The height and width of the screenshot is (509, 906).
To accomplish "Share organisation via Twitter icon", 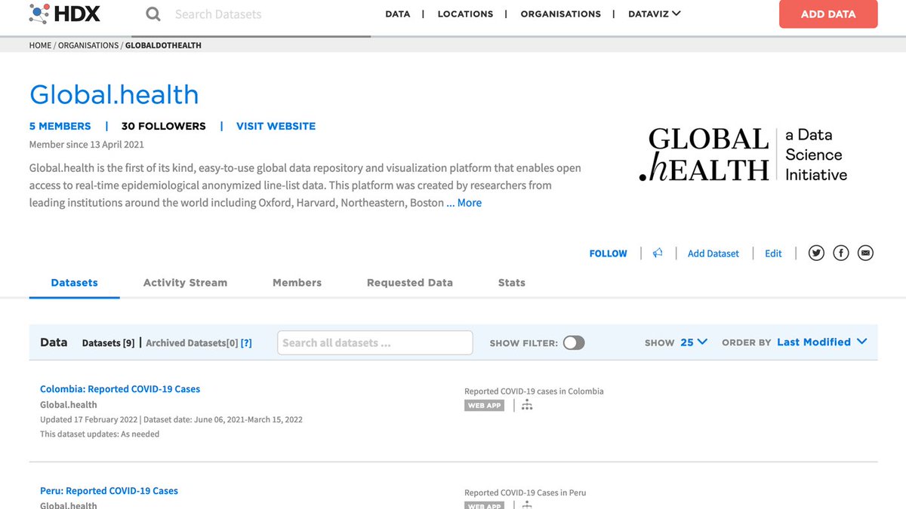I will point(816,253).
